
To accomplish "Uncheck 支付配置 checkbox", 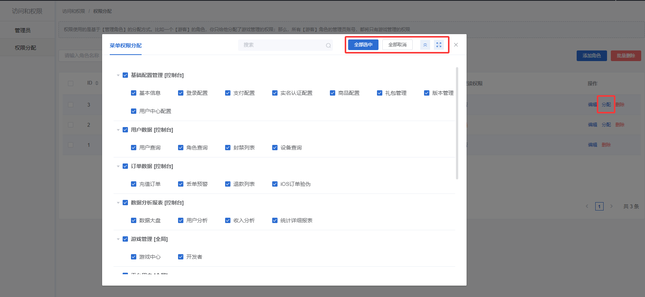I will (x=228, y=93).
